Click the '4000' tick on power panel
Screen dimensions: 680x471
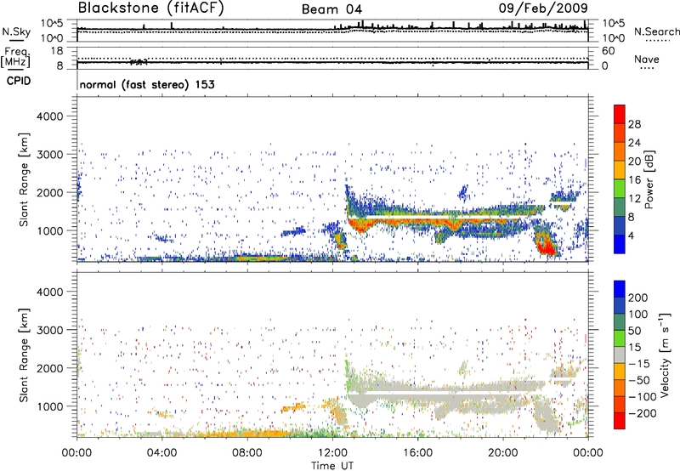tap(49, 116)
